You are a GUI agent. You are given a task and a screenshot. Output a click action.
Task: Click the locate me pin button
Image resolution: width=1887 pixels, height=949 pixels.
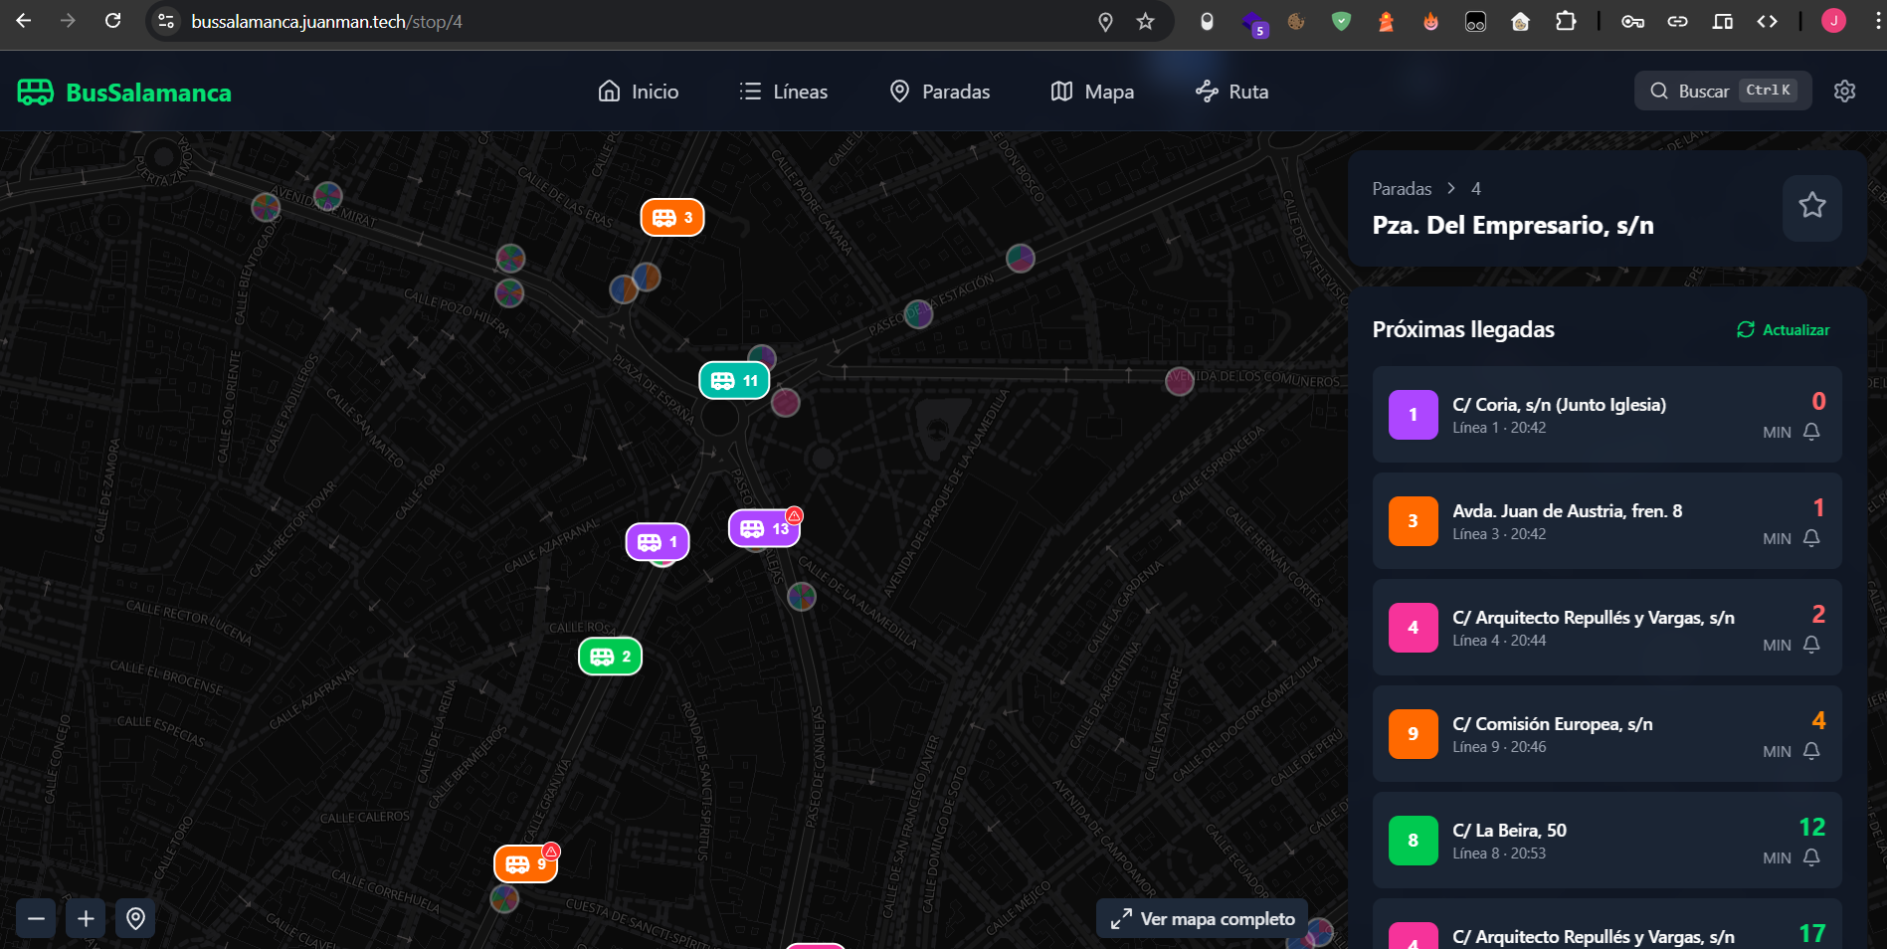135,918
